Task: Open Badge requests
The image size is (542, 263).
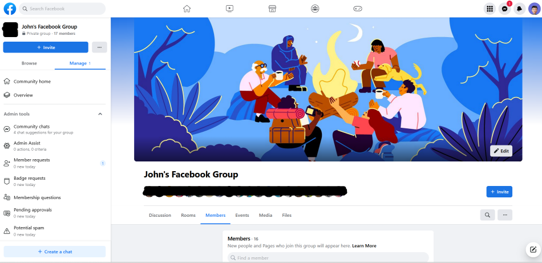Action: [55, 181]
